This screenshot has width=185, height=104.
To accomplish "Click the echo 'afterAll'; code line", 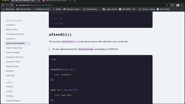I will [x=63, y=75].
